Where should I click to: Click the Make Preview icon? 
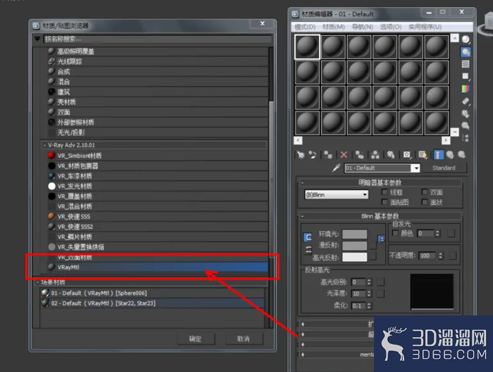click(x=466, y=101)
